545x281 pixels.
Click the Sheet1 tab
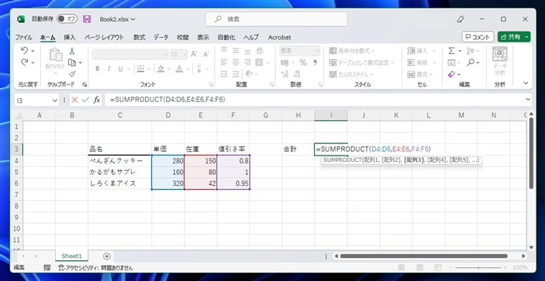click(x=71, y=256)
